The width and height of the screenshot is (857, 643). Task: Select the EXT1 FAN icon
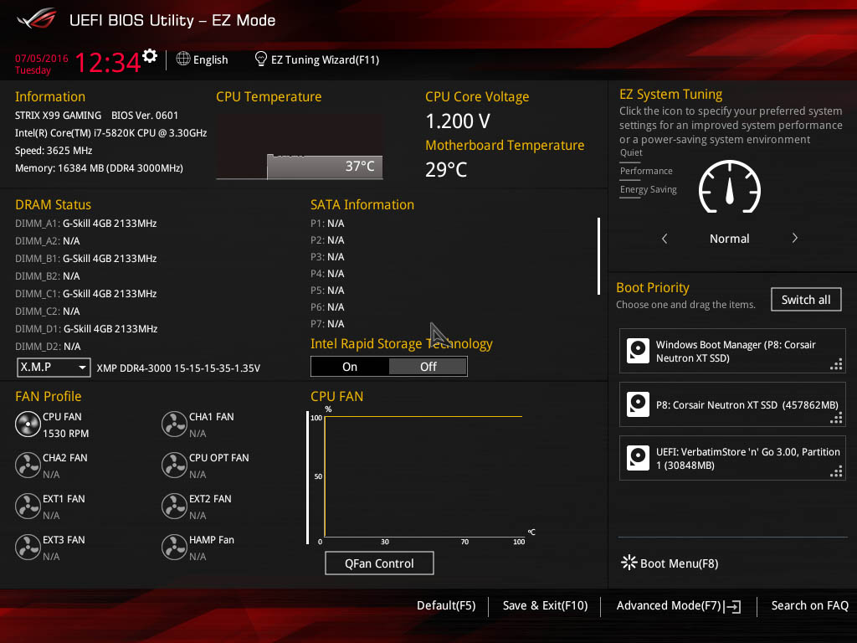[x=28, y=506]
